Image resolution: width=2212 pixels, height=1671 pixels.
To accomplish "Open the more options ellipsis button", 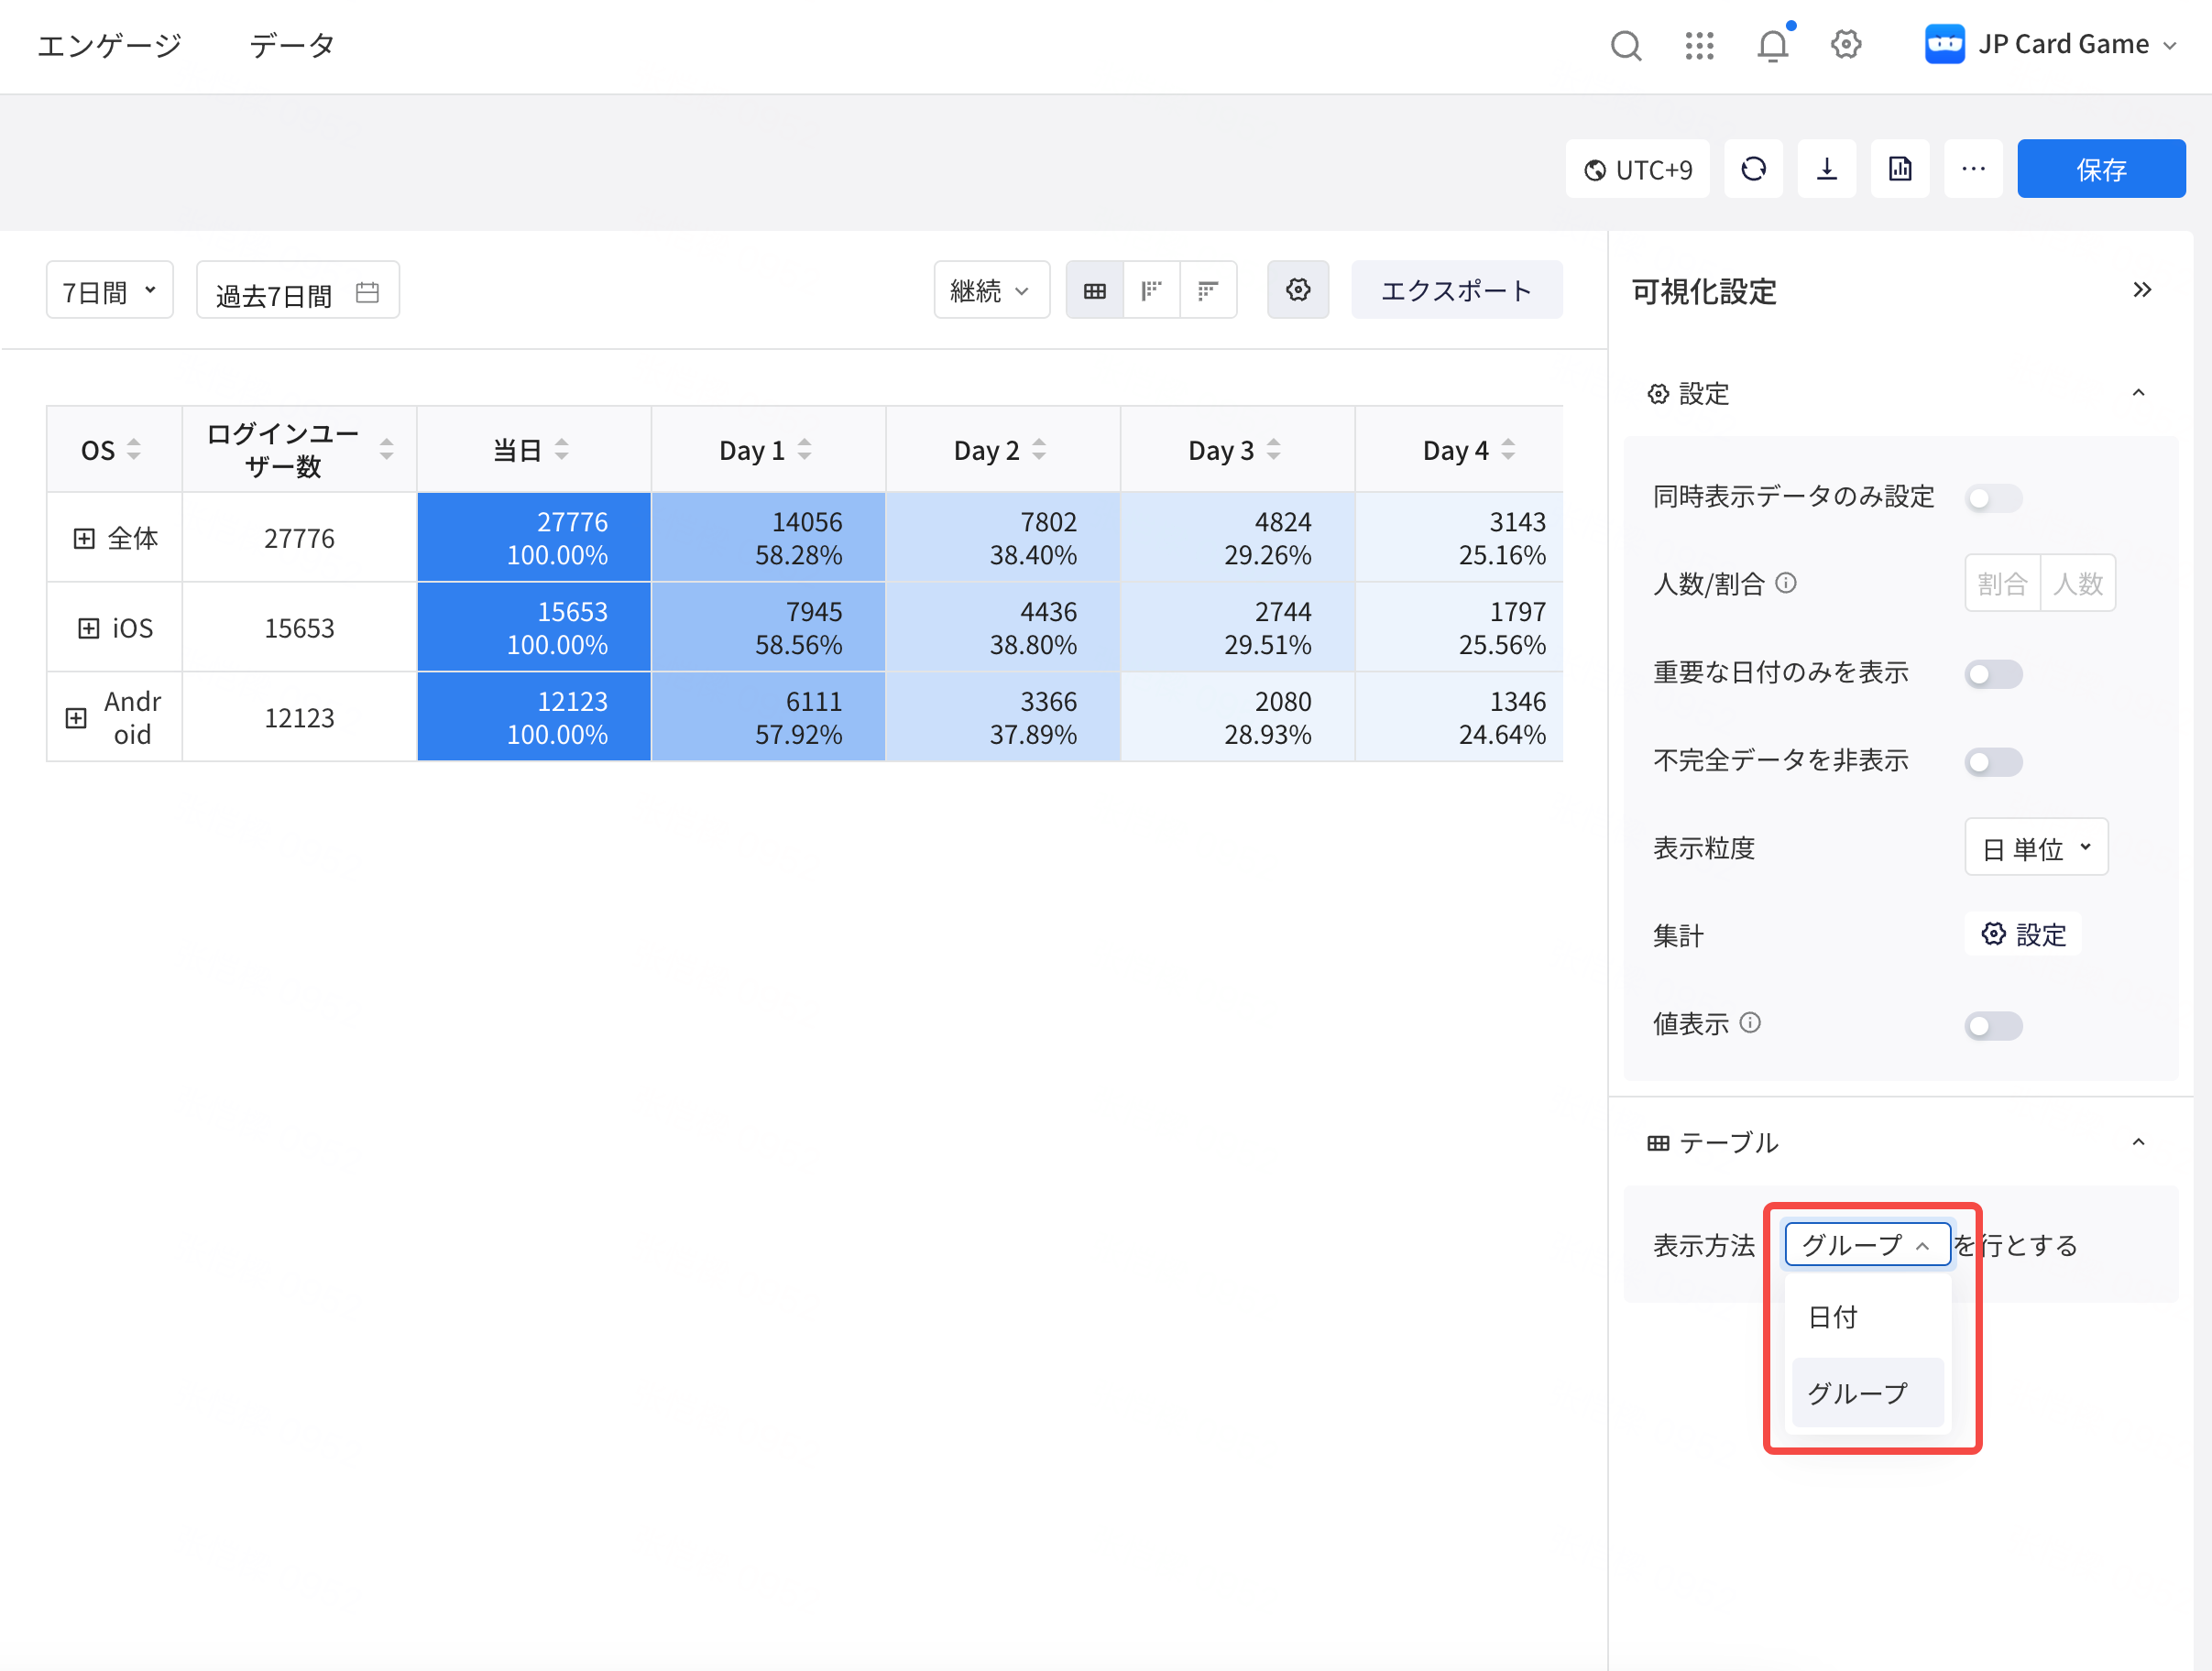I will [x=1973, y=169].
